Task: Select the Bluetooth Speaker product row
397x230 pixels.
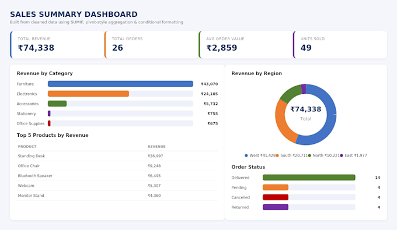Action: tap(117, 176)
